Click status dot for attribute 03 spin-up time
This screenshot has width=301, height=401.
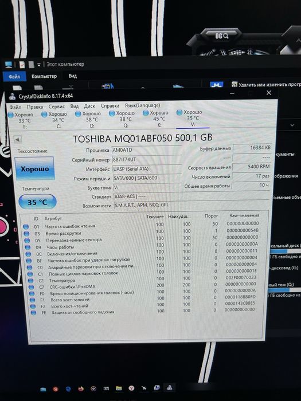point(26,234)
